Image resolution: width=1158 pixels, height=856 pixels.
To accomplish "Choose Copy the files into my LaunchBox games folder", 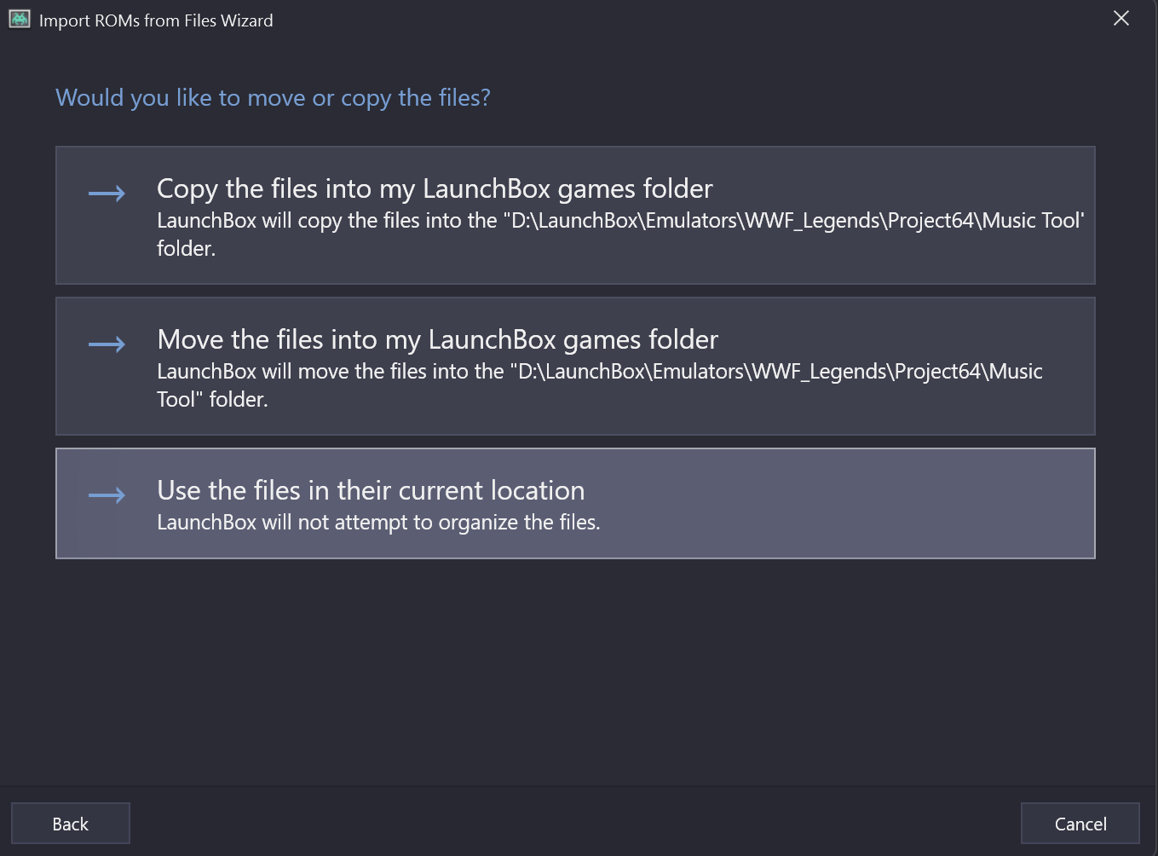I will pyautogui.click(x=575, y=215).
